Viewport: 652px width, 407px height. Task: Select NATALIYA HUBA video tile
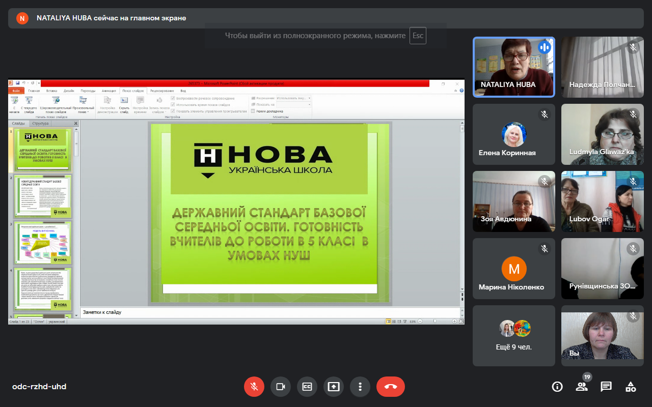point(514,67)
